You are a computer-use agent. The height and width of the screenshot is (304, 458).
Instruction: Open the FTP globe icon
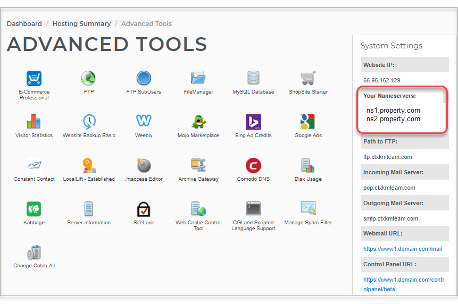point(88,78)
